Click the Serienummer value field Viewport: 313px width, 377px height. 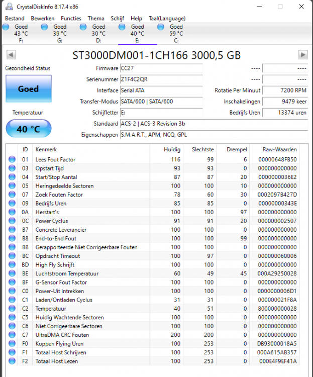pos(161,79)
